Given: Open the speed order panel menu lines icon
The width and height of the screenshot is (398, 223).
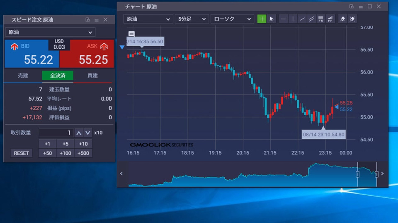Looking at the screenshot, I should [97, 20].
